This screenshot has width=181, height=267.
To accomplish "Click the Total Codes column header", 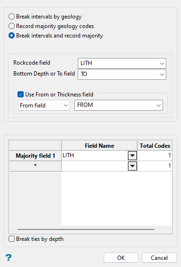I will (154, 145).
